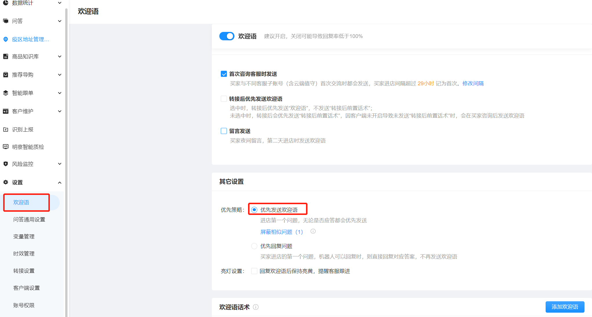This screenshot has height=317, width=592.
Task: Expand the 数据统计 menu chevron
Action: click(60, 3)
